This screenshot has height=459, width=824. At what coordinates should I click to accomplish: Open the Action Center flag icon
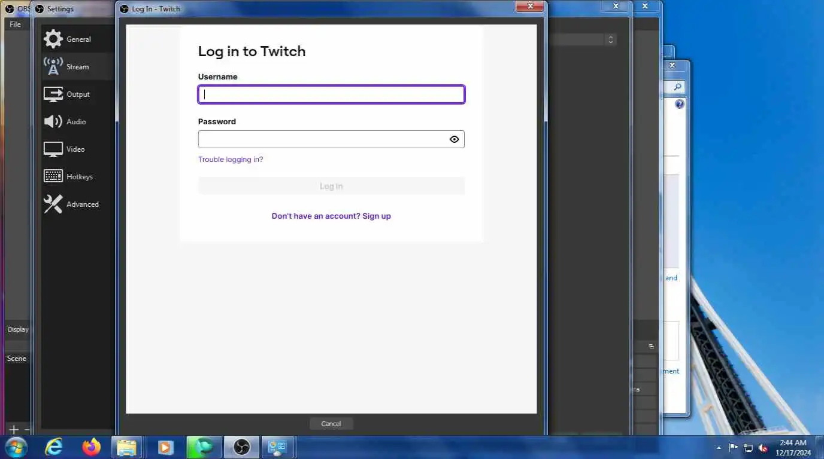click(734, 448)
